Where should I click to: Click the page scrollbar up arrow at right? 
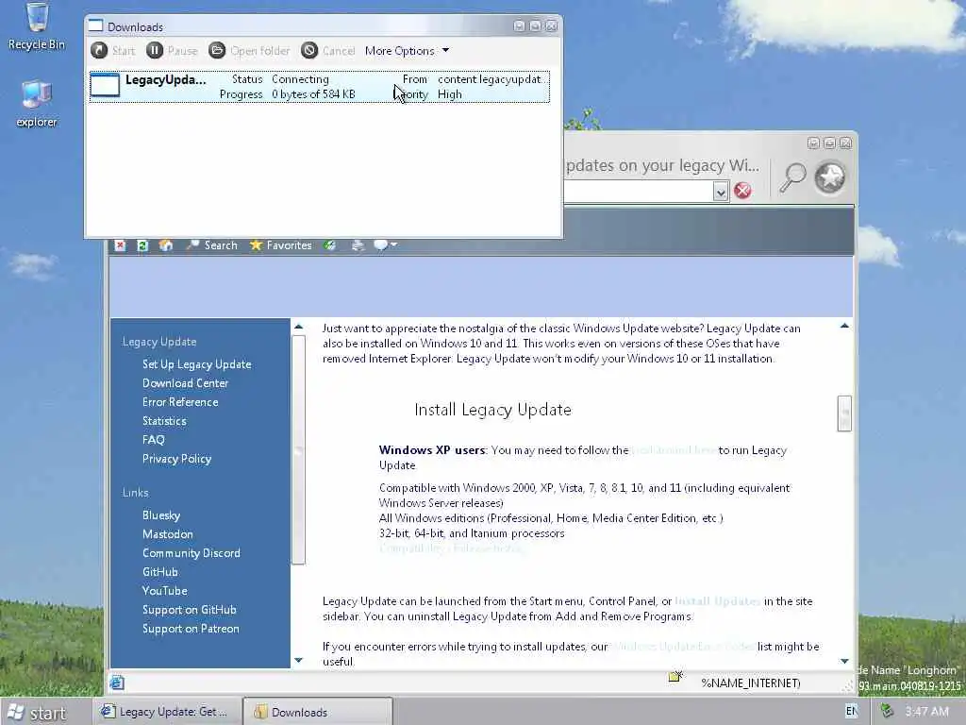point(844,326)
